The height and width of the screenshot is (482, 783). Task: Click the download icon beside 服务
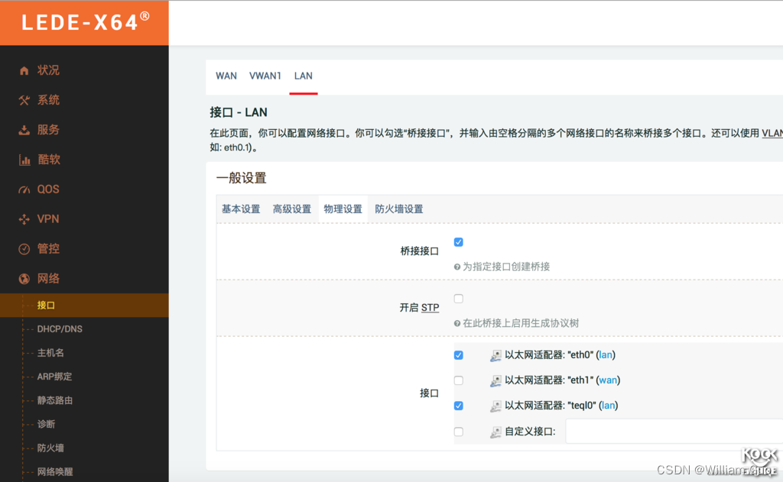pyautogui.click(x=24, y=130)
